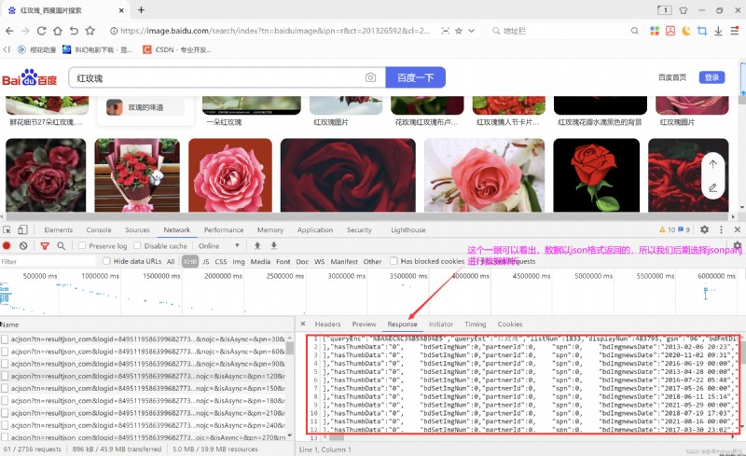
Task: Select the Preview tab in details pane
Action: click(x=364, y=325)
